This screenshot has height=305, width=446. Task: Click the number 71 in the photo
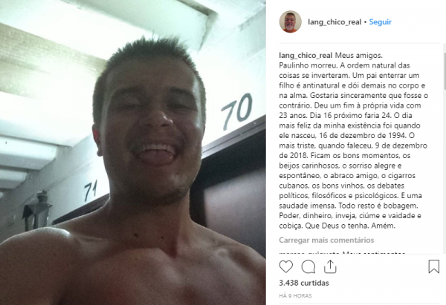click(x=91, y=190)
